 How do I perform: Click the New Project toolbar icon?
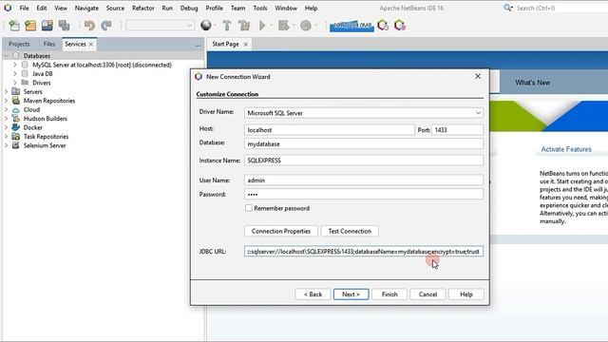tap(30, 26)
